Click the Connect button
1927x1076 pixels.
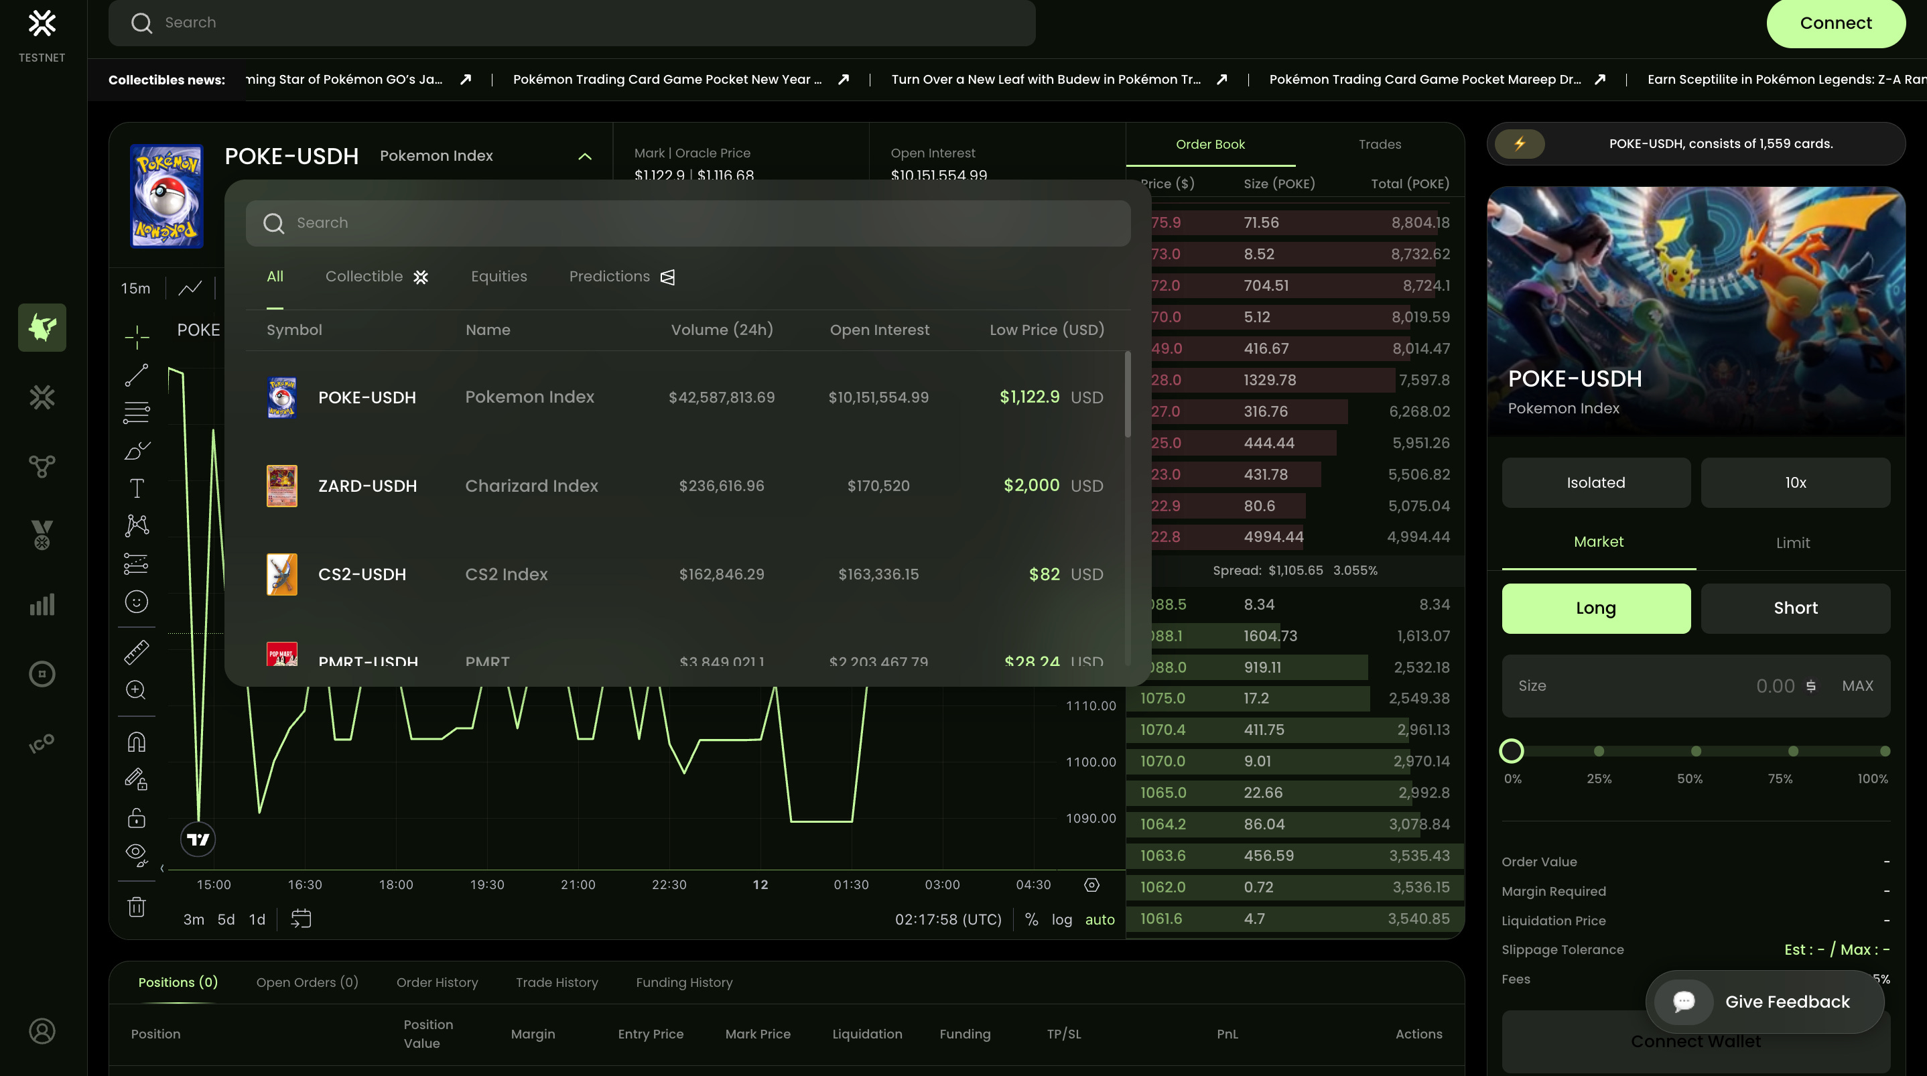pyautogui.click(x=1835, y=23)
